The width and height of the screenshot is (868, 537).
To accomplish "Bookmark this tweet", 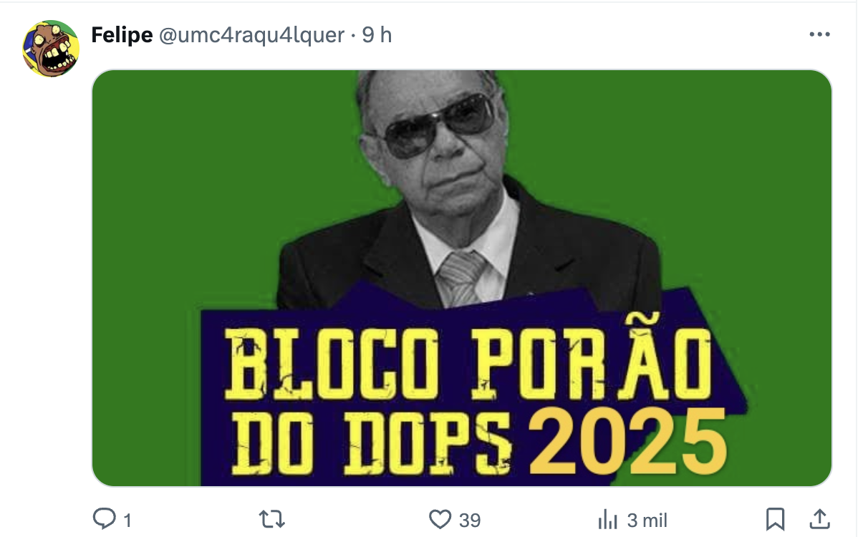I will tap(776, 519).
